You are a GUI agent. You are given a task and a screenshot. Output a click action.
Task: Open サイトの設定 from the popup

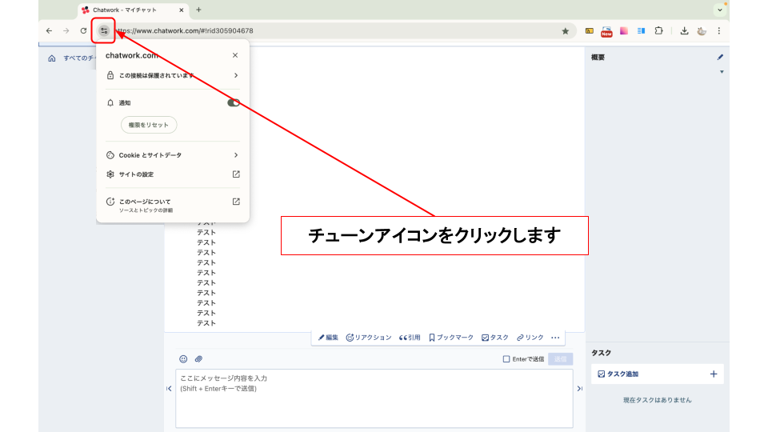coord(172,174)
